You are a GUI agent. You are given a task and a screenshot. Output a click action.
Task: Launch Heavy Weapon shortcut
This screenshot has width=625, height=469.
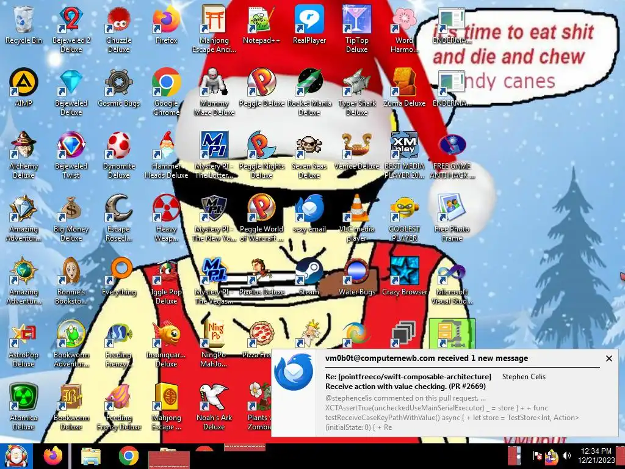pos(166,218)
